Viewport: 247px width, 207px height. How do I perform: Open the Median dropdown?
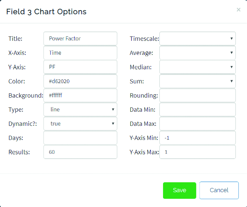pos(197,67)
